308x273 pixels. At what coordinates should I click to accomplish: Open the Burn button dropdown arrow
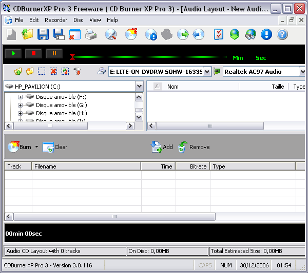(37, 147)
